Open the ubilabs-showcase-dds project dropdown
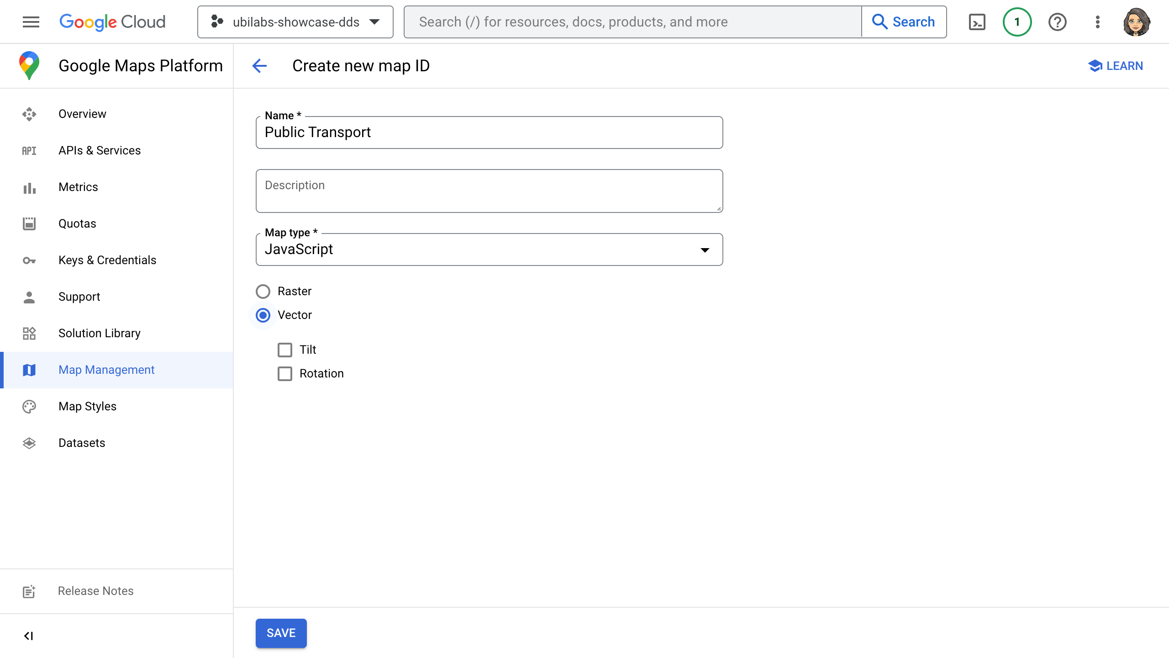This screenshot has width=1169, height=658. pyautogui.click(x=295, y=22)
